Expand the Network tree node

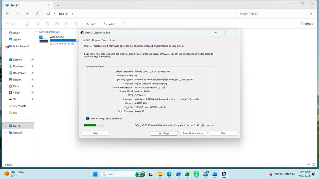tap(5, 133)
